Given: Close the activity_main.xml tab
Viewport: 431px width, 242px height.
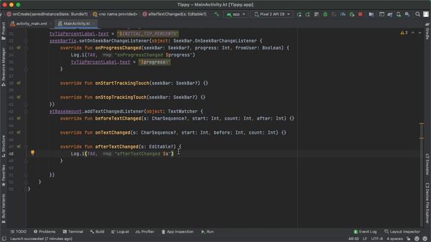Looking at the screenshot, I should coord(51,24).
